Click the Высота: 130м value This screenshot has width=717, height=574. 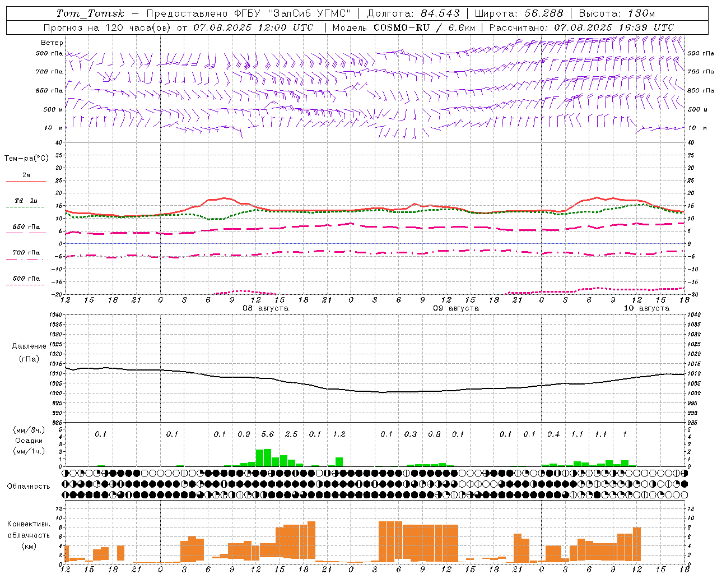click(x=617, y=13)
